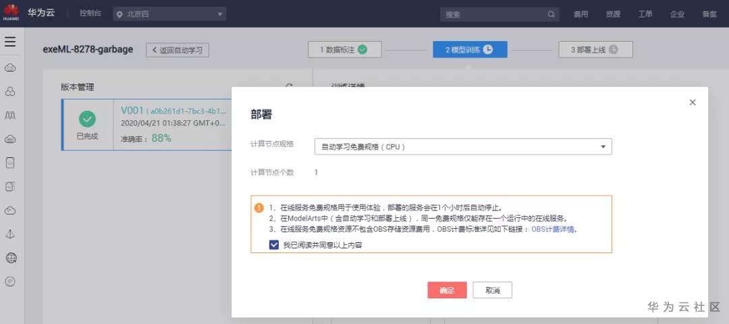Go to step 1 数据标注
The image size is (729, 324).
[344, 50]
